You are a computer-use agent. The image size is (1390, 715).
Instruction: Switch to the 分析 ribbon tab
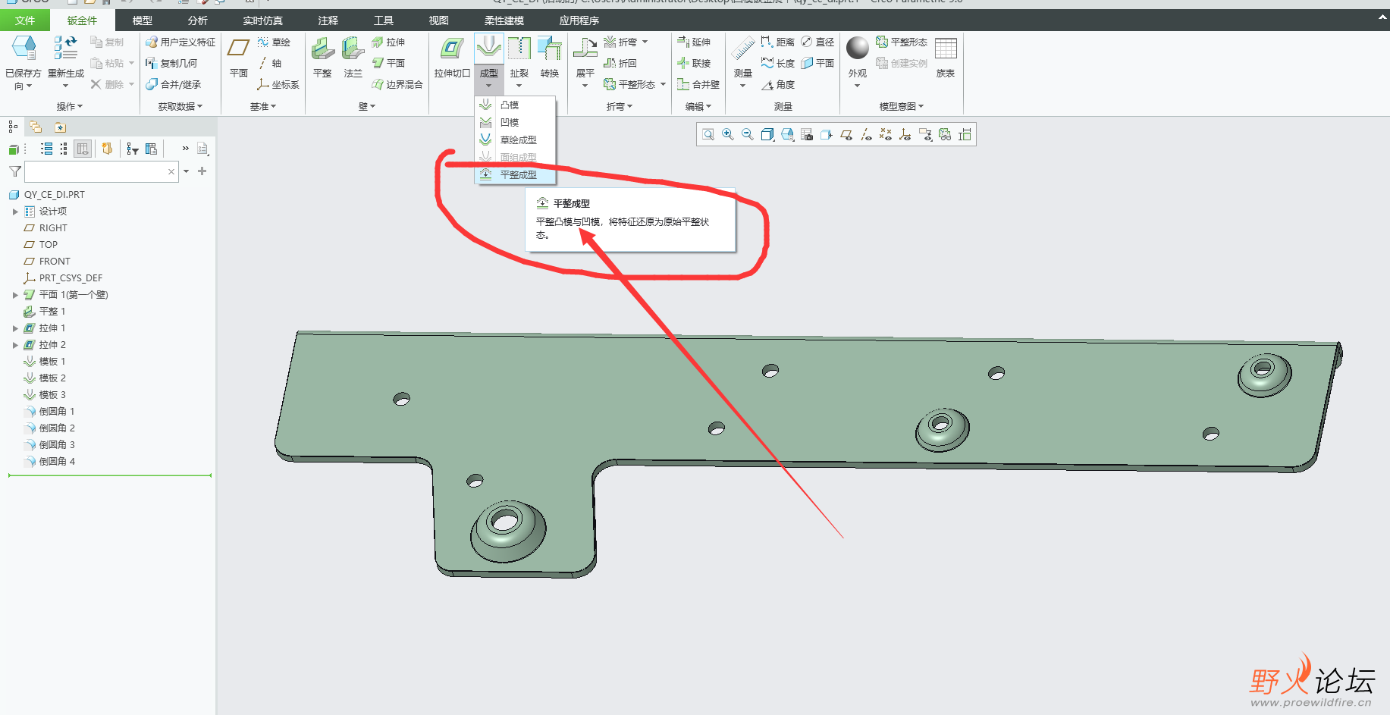[x=198, y=20]
